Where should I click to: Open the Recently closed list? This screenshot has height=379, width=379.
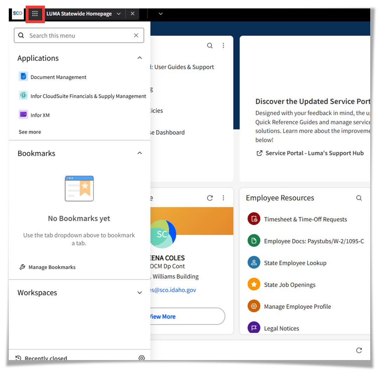pyautogui.click(x=46, y=358)
